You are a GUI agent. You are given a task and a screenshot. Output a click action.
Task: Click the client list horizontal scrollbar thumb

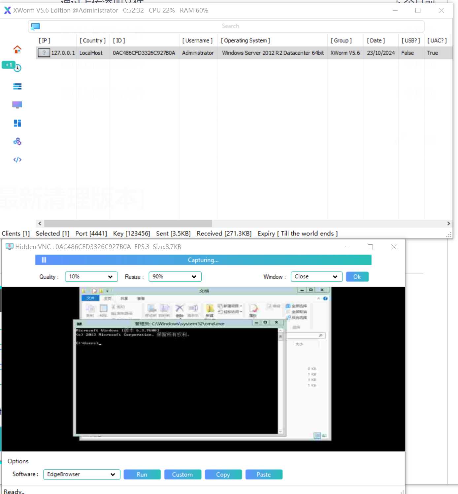coord(128,224)
